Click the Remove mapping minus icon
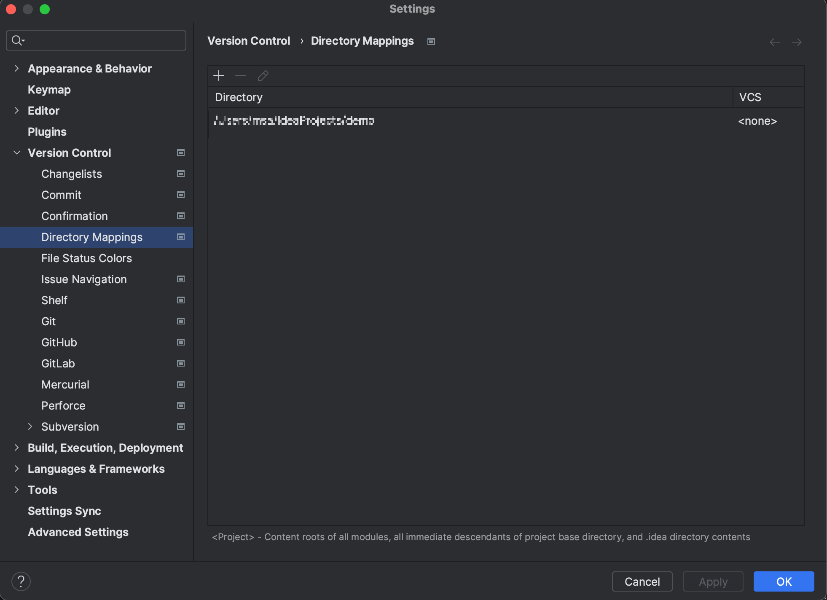The width and height of the screenshot is (827, 600). [241, 76]
